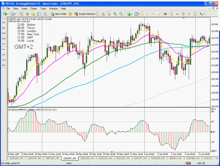This screenshot has height=166, width=220.
Task: Switch to the NZDUSD.,H4 chart tab
Action: click(123, 158)
